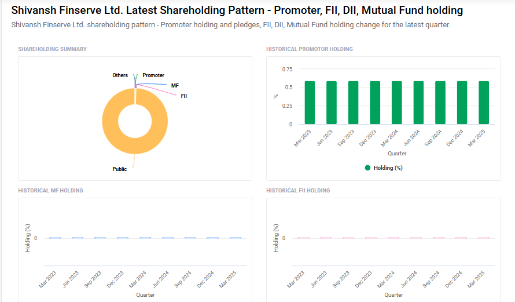Select the Public segment of donut chart
Screen dimensions: 515x302
click(x=135, y=145)
